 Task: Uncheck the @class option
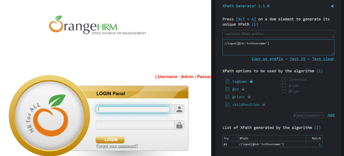coord(227,97)
